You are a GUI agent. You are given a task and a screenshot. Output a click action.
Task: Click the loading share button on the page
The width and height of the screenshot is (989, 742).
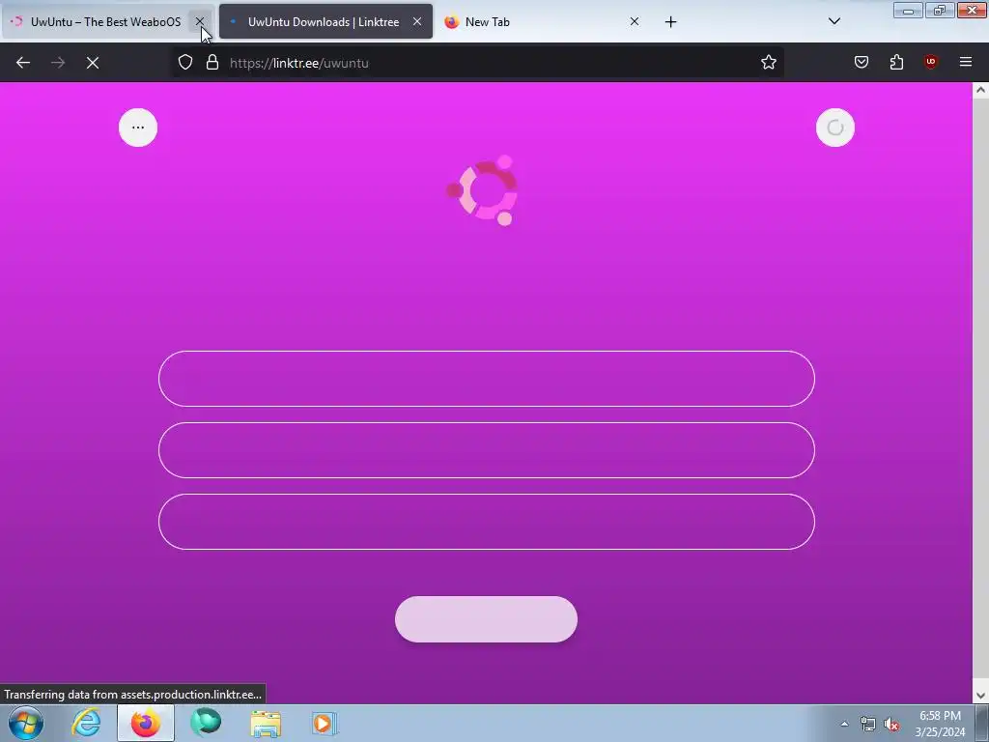pos(835,128)
